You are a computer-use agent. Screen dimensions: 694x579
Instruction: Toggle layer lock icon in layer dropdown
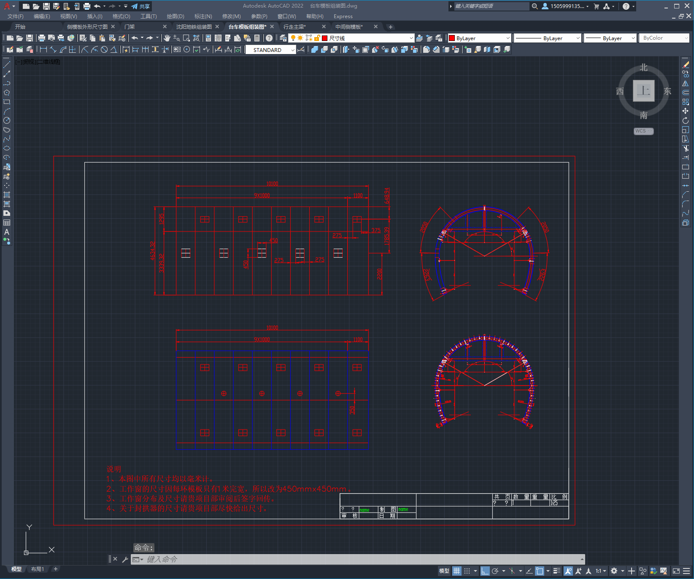pyautogui.click(x=317, y=38)
